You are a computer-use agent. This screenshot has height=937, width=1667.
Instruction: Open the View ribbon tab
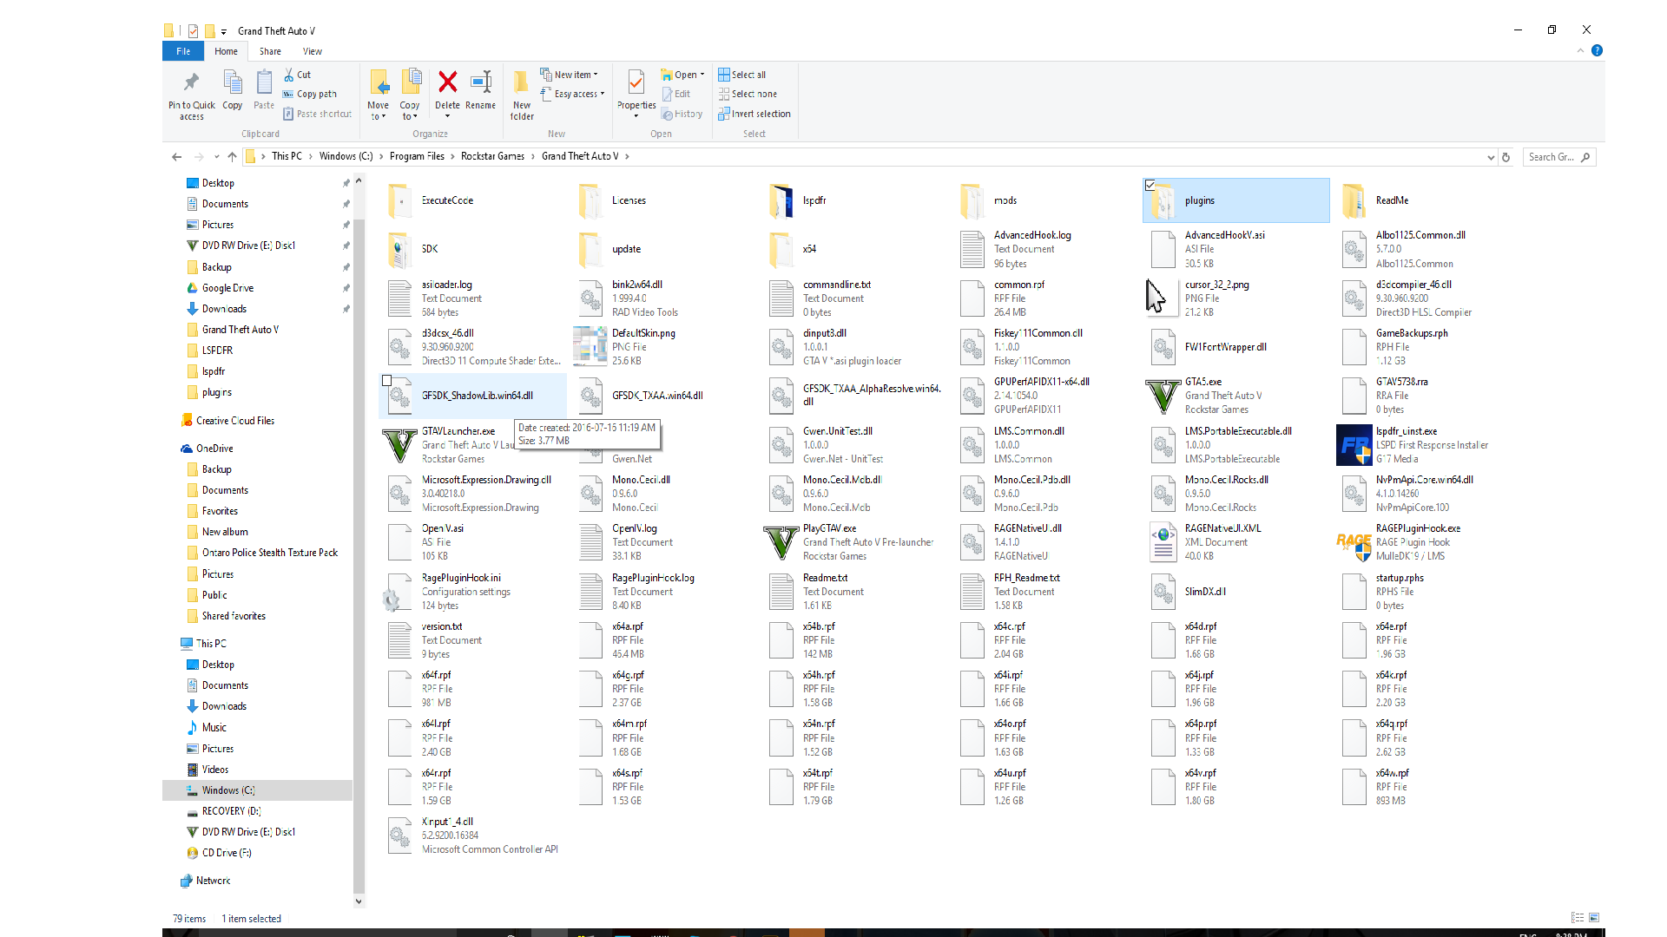(x=312, y=51)
